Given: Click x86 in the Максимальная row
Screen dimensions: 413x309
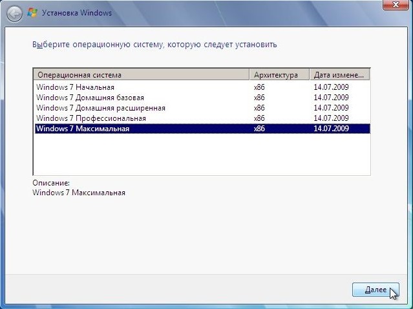Looking at the screenshot, I should coord(259,129).
